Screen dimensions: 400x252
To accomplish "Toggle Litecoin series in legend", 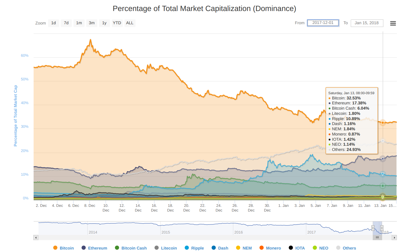I will click(x=166, y=248).
